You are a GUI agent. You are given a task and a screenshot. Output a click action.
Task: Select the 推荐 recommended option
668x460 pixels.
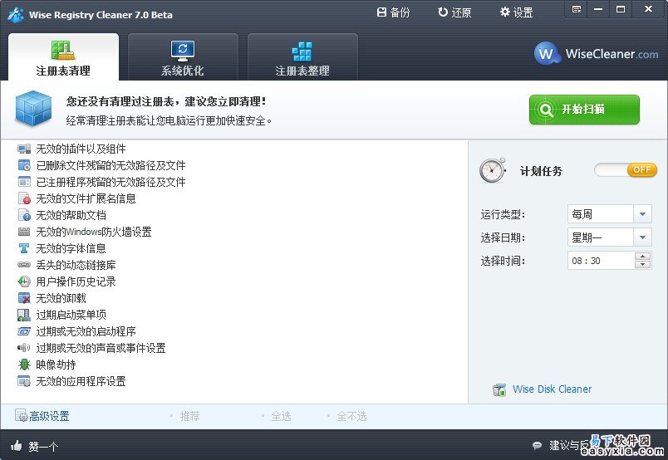189,416
